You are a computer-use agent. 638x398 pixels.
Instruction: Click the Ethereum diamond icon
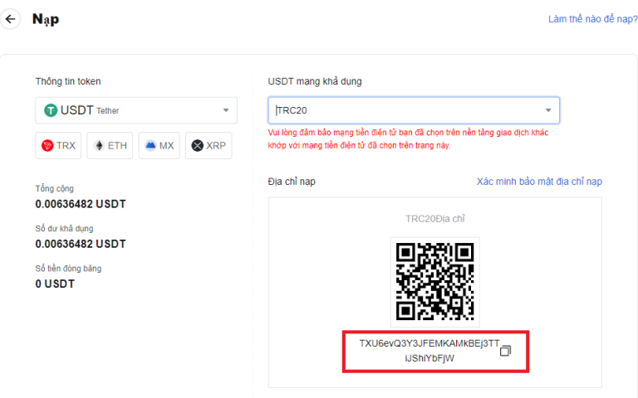click(x=99, y=145)
